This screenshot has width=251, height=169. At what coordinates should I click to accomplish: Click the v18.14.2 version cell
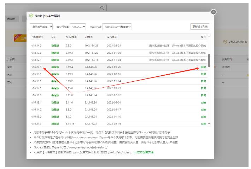36,46
